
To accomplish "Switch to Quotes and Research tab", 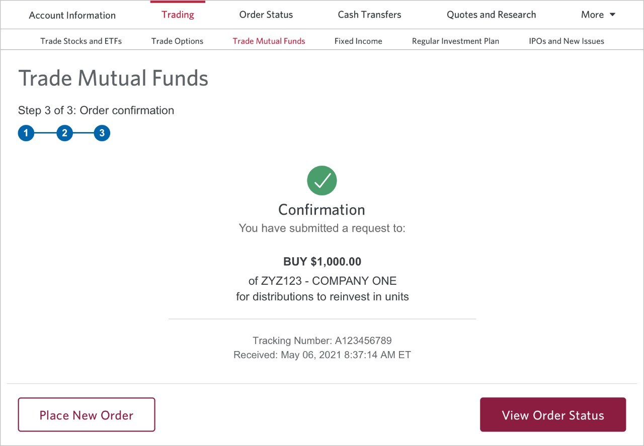I will (x=491, y=15).
